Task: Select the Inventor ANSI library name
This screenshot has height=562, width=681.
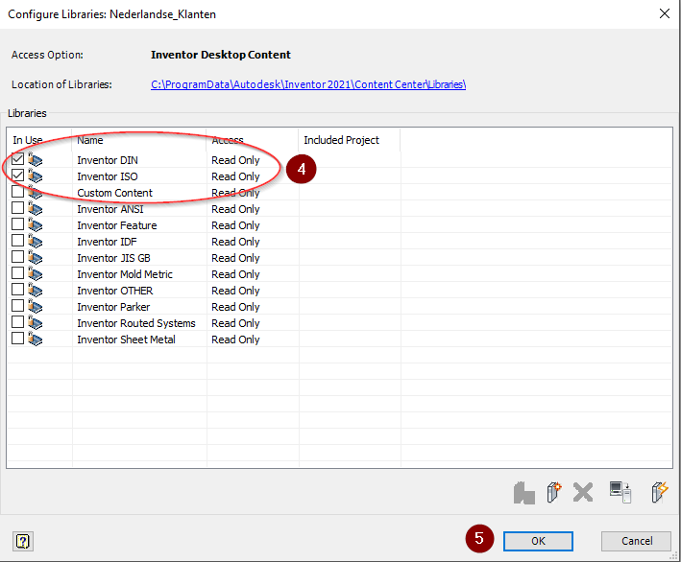Action: click(x=110, y=209)
